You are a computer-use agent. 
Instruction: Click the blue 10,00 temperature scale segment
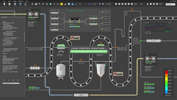pos(166,92)
